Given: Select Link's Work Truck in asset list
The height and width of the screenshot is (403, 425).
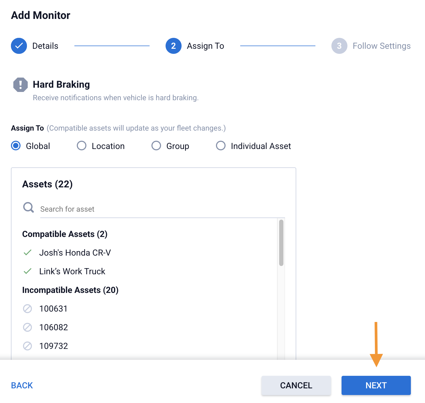Looking at the screenshot, I should pos(72,271).
